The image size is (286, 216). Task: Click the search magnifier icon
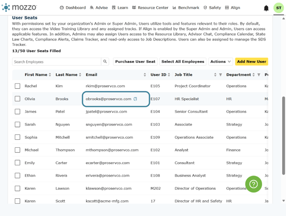[105, 62]
